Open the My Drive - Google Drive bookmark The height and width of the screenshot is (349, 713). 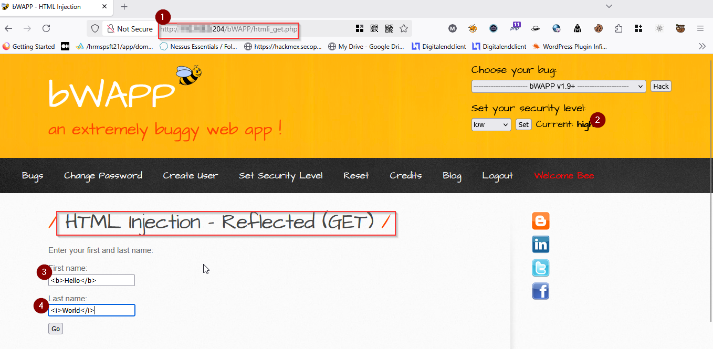coord(366,46)
